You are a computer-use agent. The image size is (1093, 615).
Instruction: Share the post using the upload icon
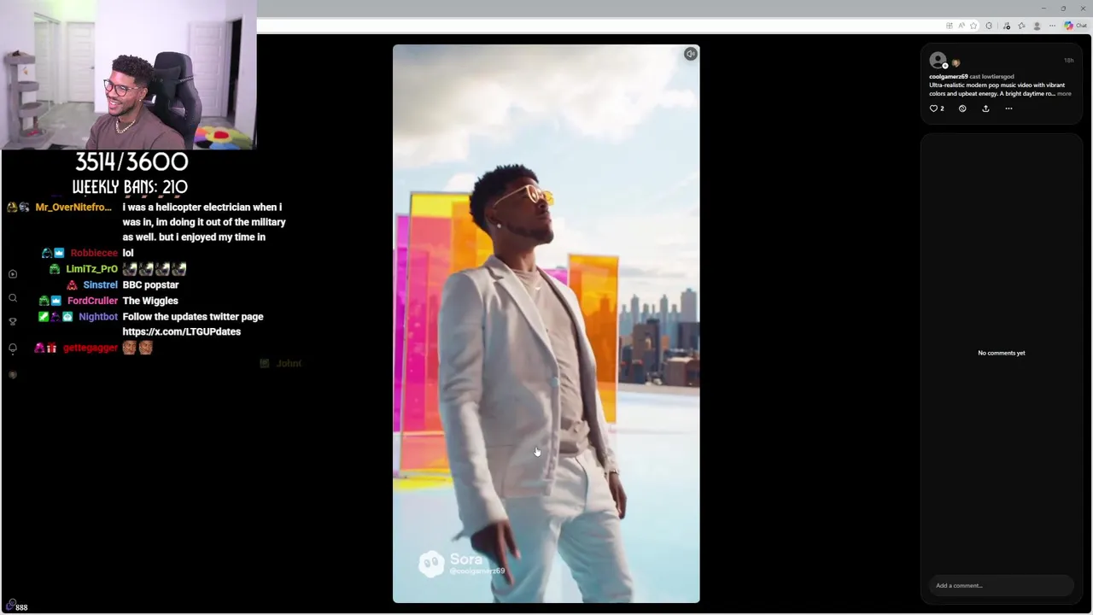985,108
